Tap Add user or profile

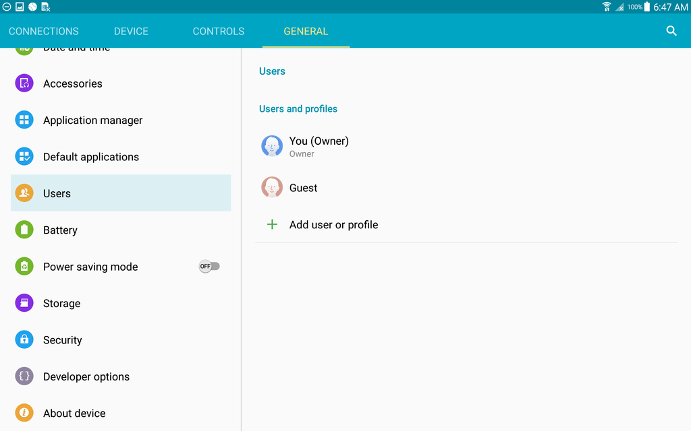pyautogui.click(x=333, y=225)
